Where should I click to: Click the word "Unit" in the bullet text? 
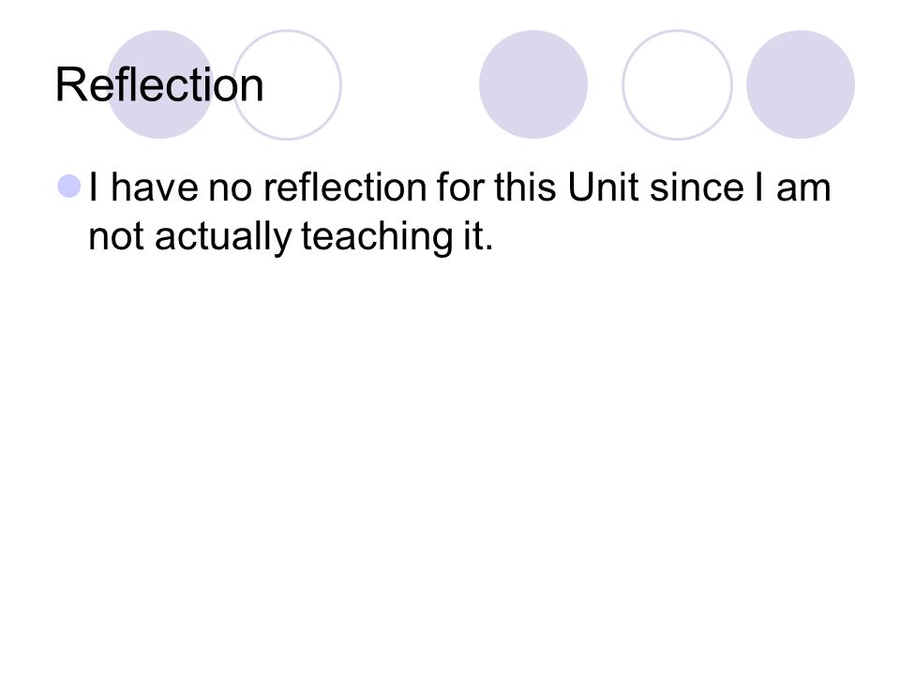tap(603, 187)
